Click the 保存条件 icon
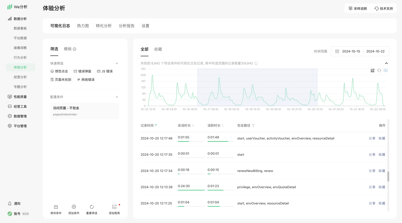 pos(56,207)
